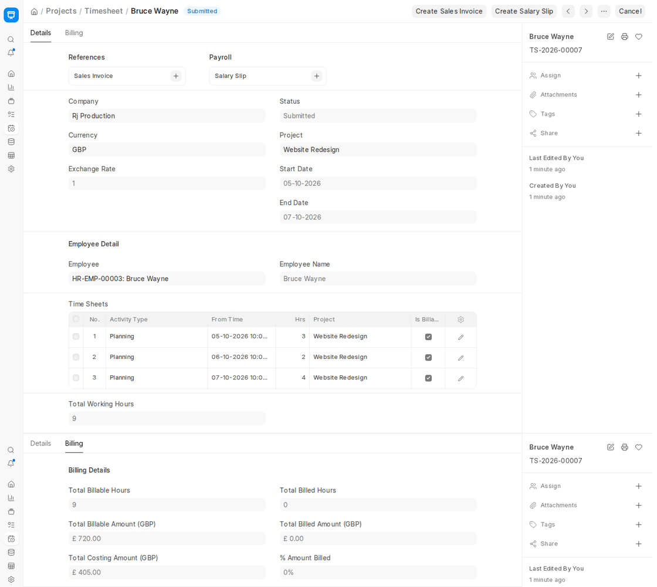Image resolution: width=657 pixels, height=587 pixels.
Task: Add a Salary Slip with plus icon
Action: tap(317, 76)
